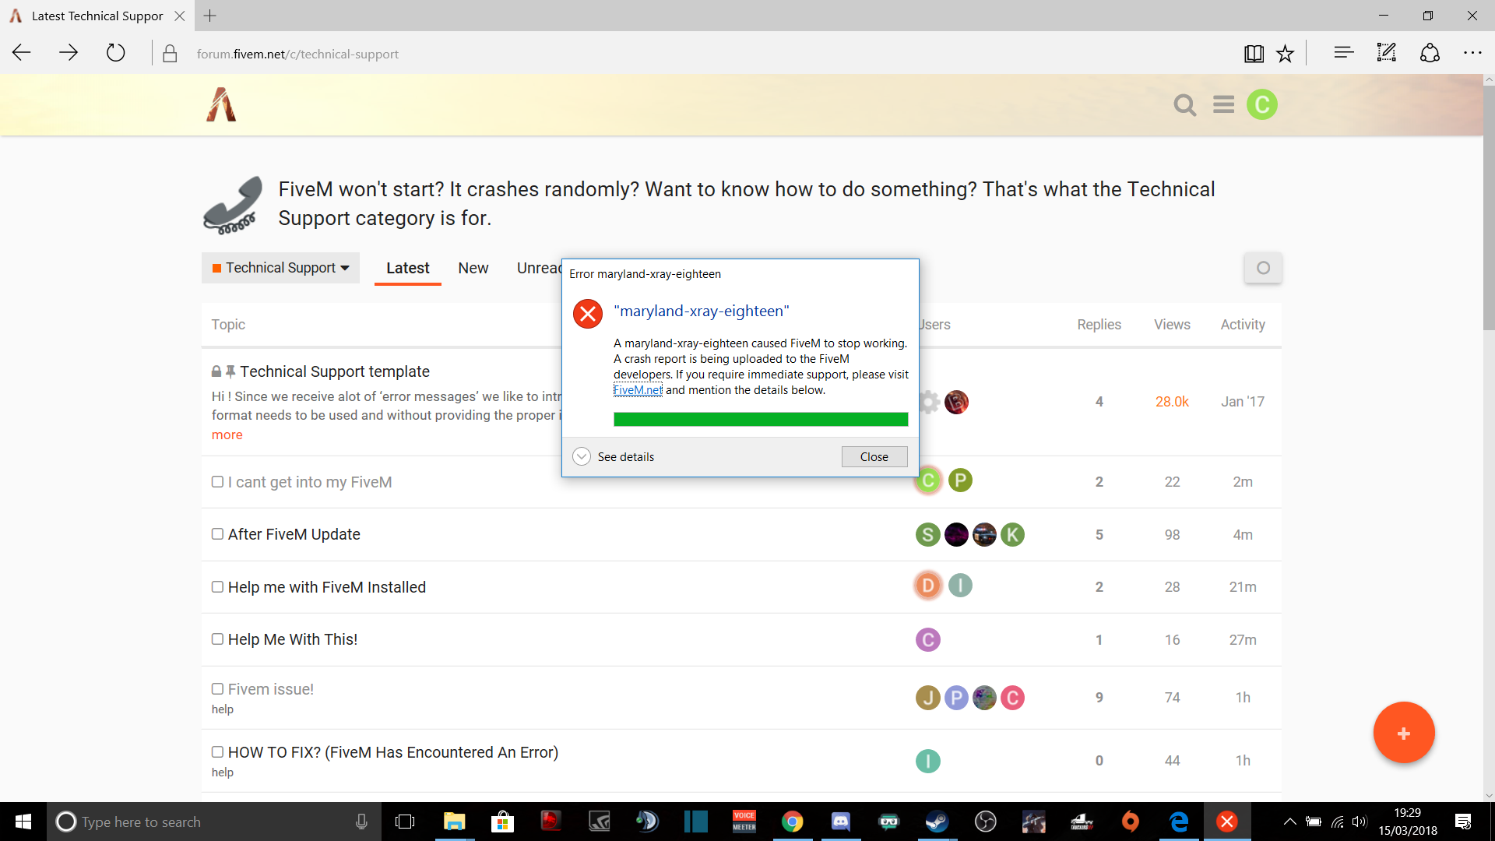Viewport: 1495px width, 841px height.
Task: Show hidden system tray icons
Action: click(1289, 822)
